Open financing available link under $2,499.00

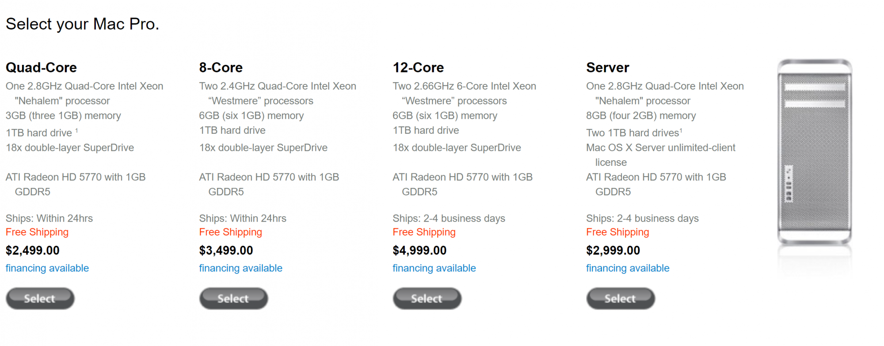click(47, 268)
